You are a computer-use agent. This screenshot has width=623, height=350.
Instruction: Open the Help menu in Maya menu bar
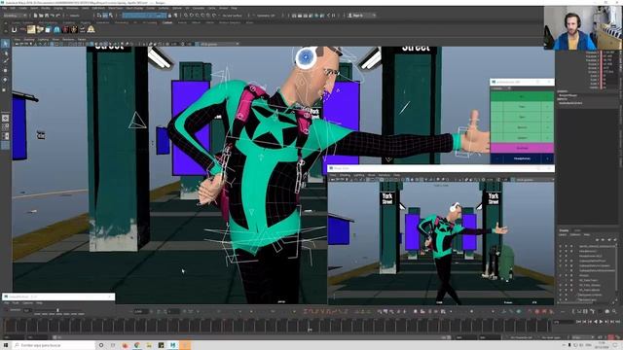click(234, 8)
